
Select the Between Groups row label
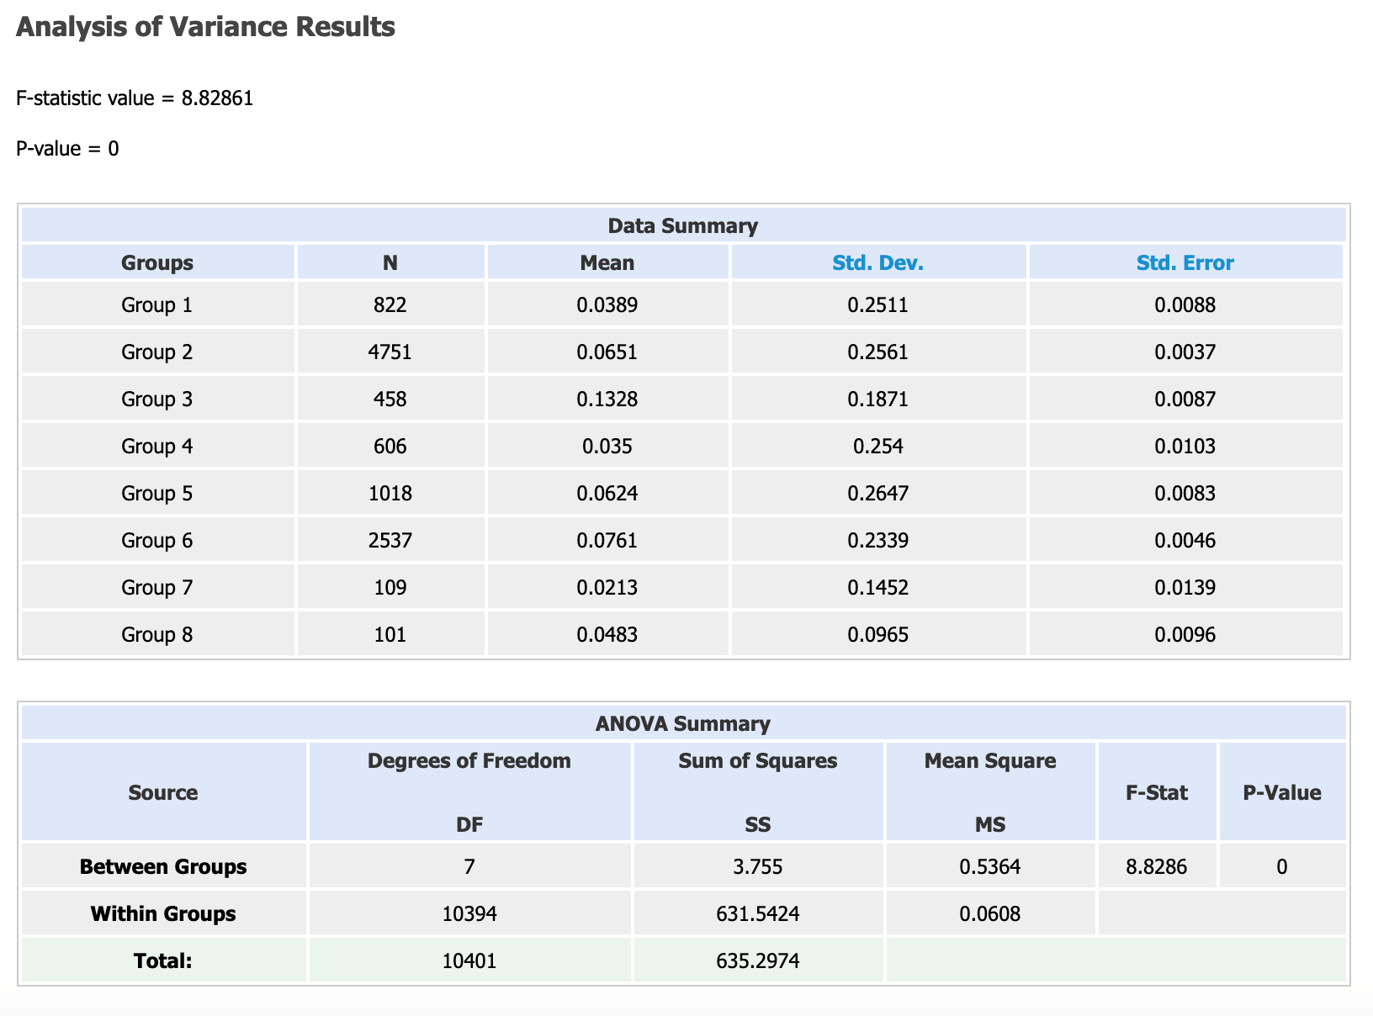pyautogui.click(x=163, y=866)
